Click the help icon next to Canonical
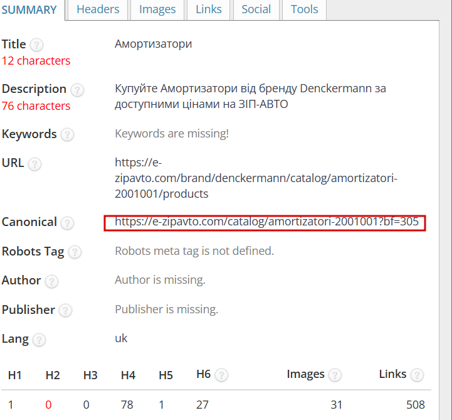 click(x=68, y=223)
